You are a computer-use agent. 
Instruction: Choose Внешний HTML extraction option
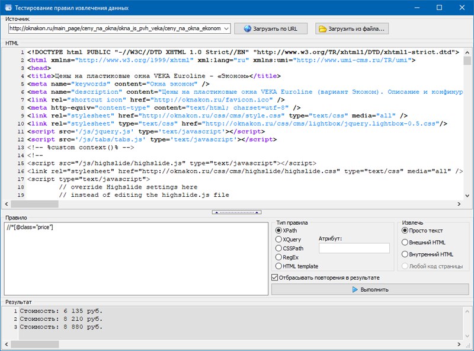click(424, 242)
